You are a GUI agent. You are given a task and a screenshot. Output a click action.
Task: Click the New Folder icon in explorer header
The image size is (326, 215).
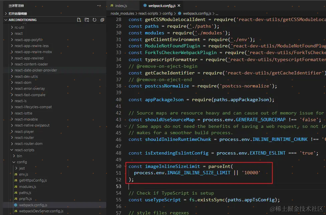pyautogui.click(x=87, y=20)
